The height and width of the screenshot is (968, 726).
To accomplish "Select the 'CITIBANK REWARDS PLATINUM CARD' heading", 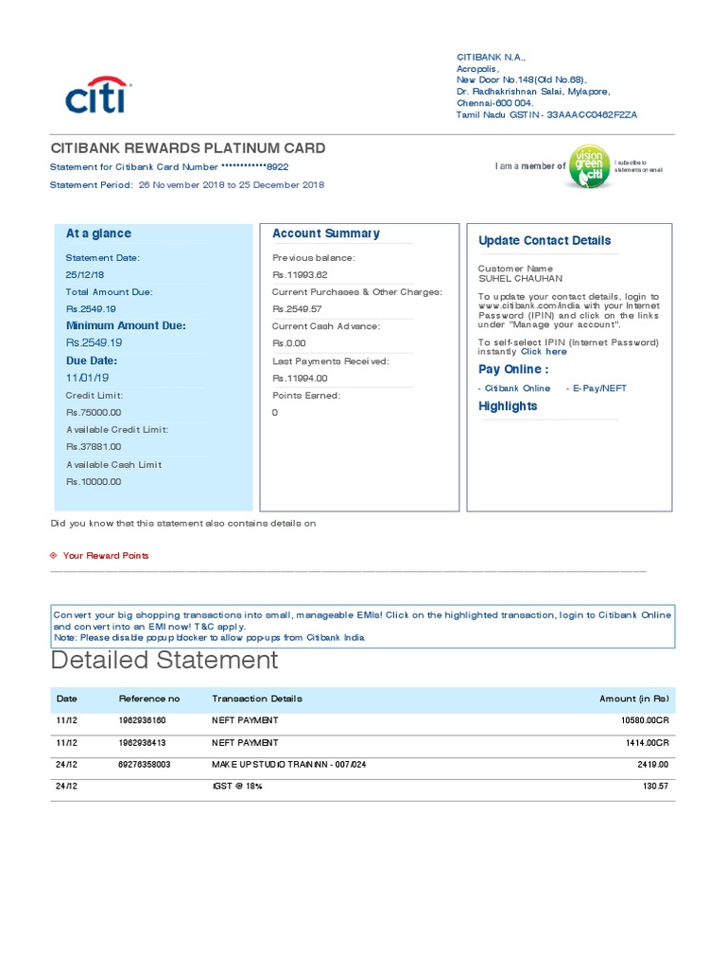I will [188, 148].
